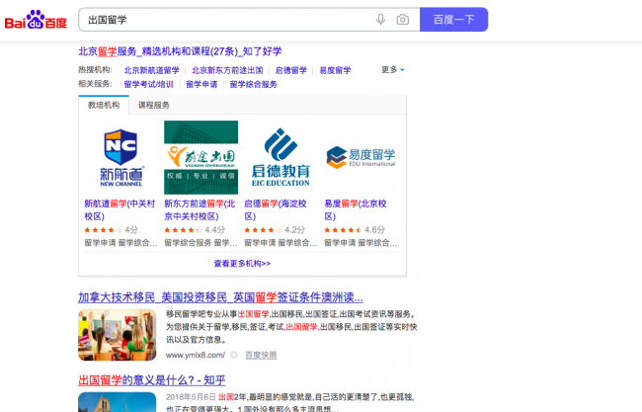Click the 4分 star rating for 新航道
642x412 pixels.
tap(111, 230)
